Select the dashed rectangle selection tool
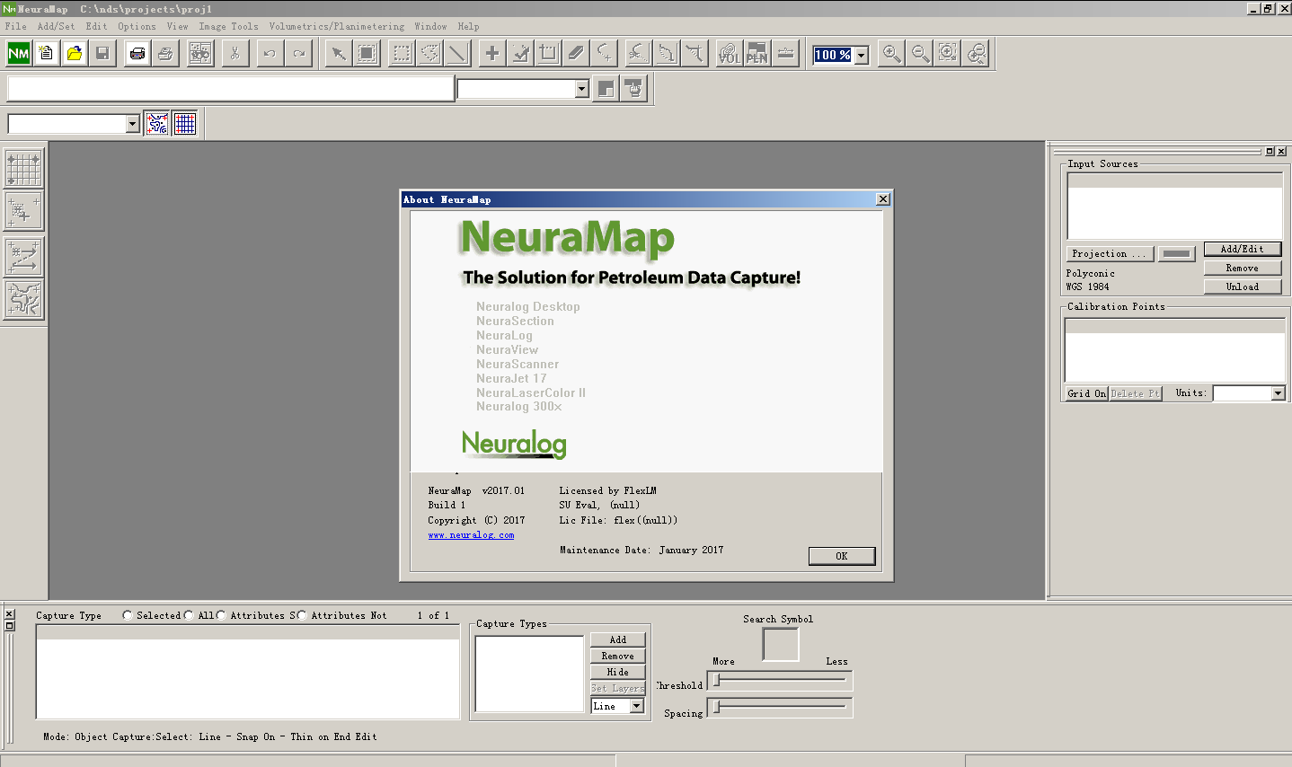The height and width of the screenshot is (767, 1292). click(x=402, y=54)
